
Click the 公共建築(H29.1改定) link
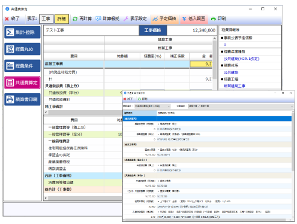241,59
